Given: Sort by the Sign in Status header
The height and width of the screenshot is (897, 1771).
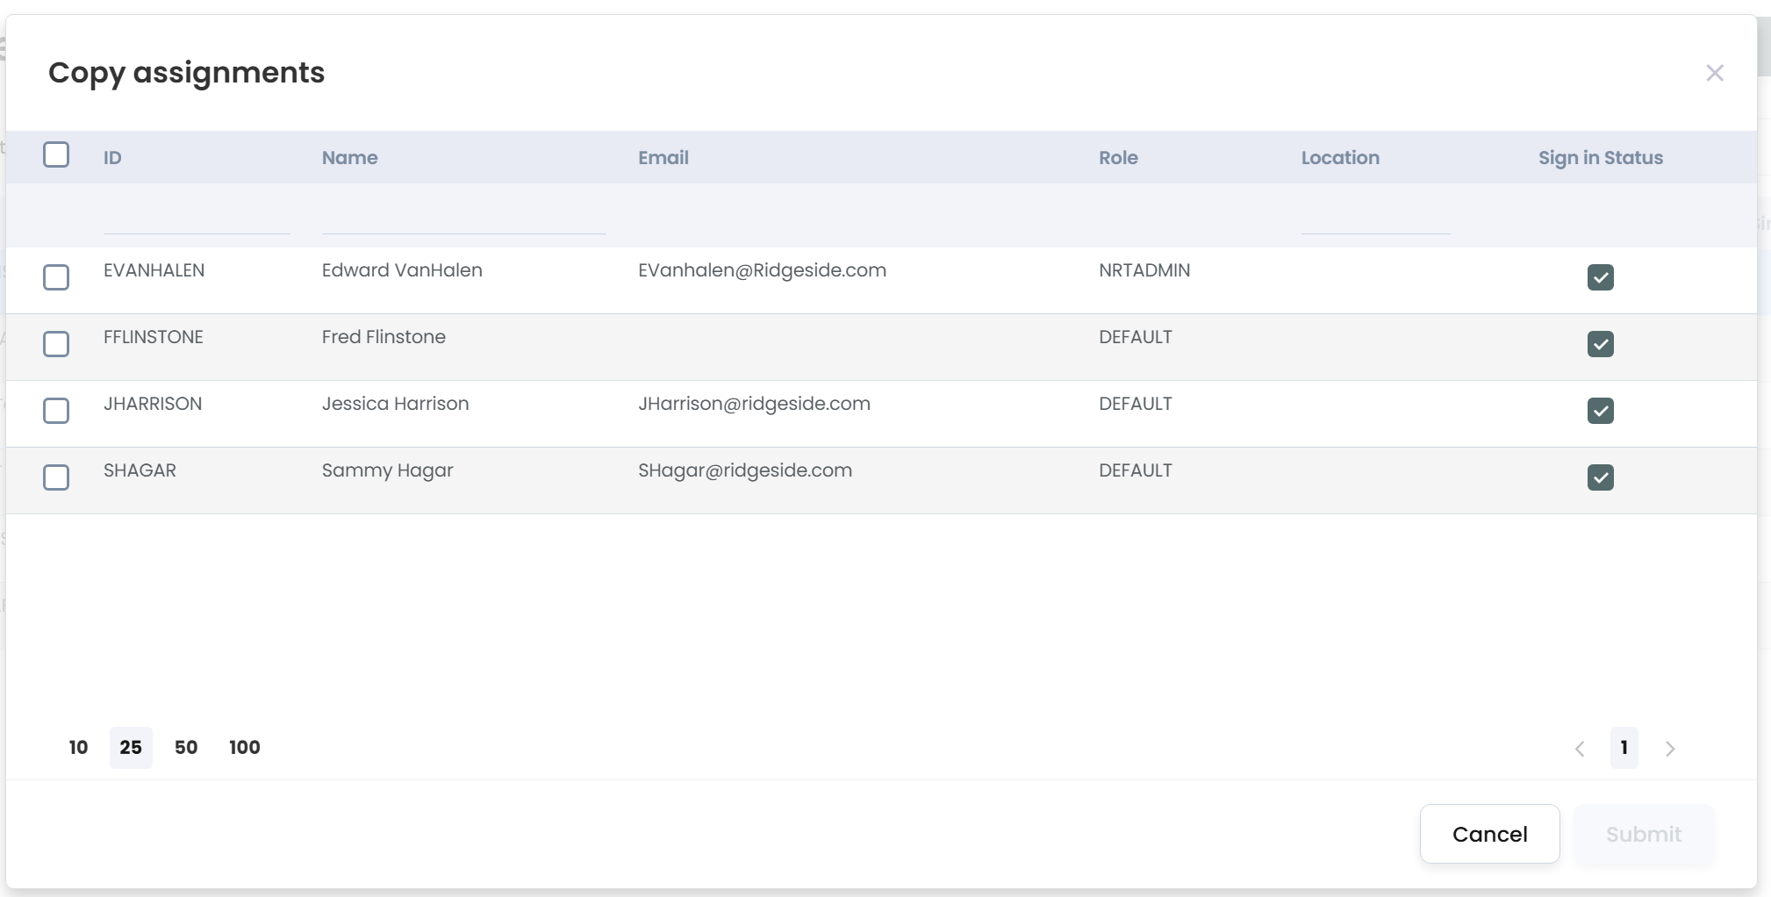Looking at the screenshot, I should (x=1601, y=158).
